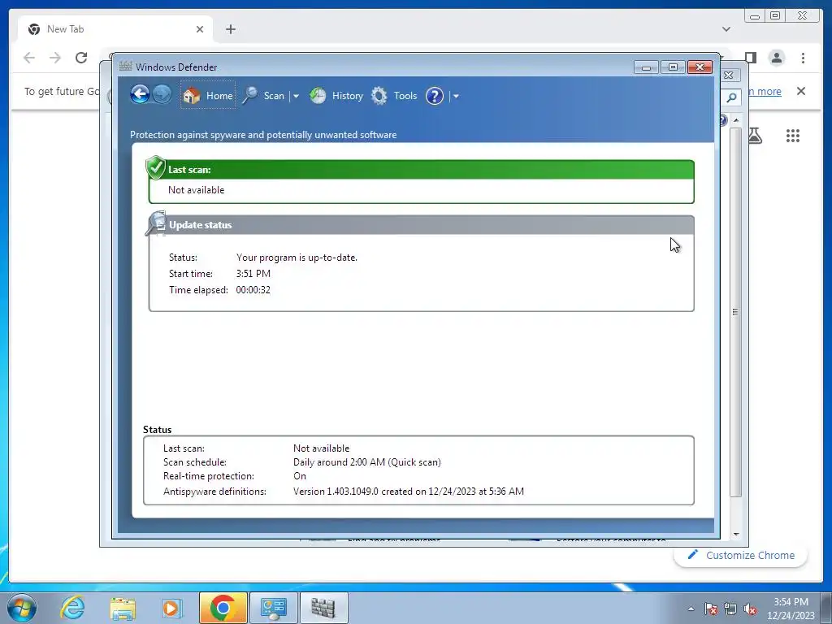The width and height of the screenshot is (832, 624).
Task: Expand the Scan options dropdown arrow
Action: coord(296,96)
